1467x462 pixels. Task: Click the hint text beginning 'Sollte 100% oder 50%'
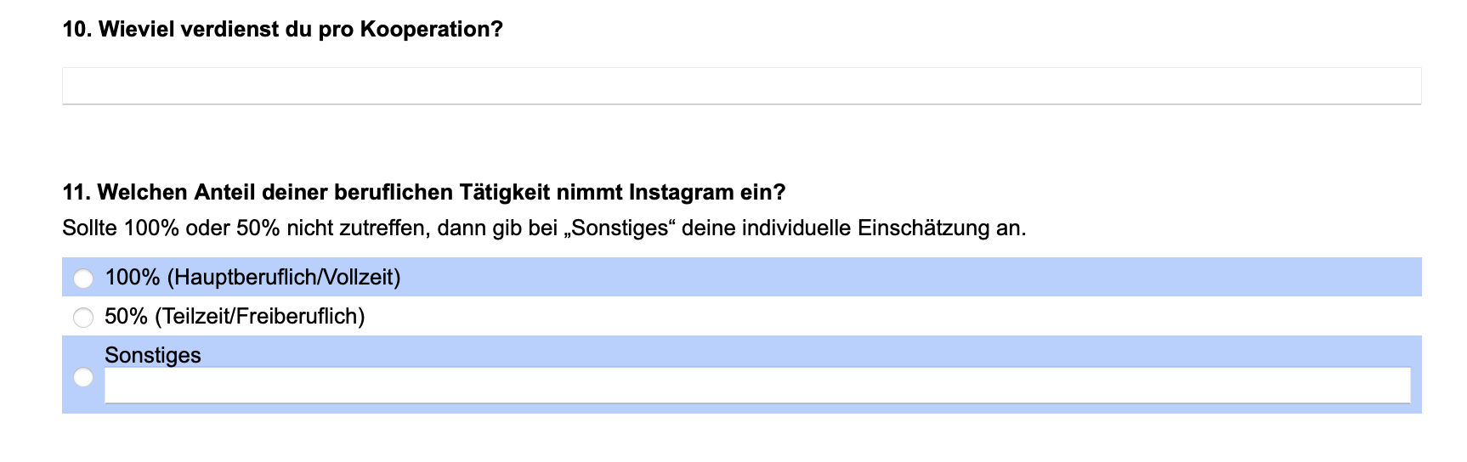pos(544,228)
